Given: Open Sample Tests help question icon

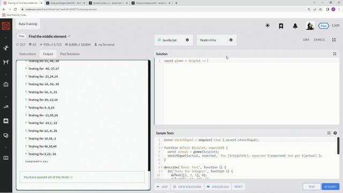Looking at the screenshot, I should point(335,133).
